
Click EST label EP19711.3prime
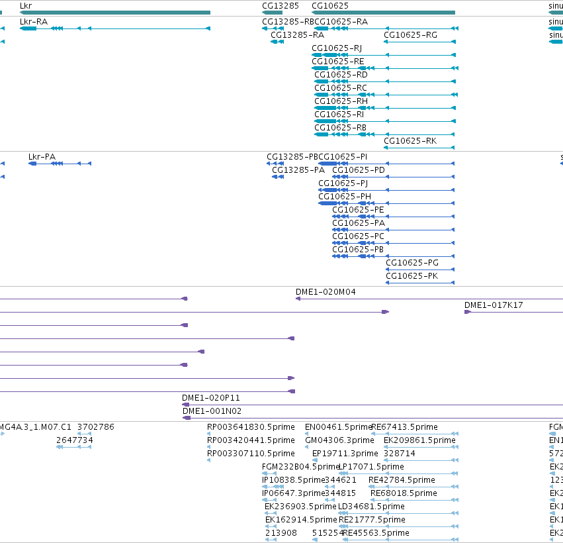(x=345, y=454)
